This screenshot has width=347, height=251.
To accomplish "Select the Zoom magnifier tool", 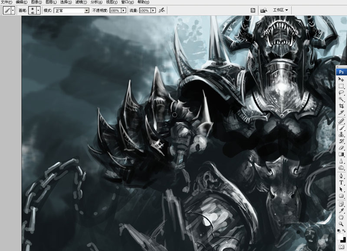I will pyautogui.click(x=341, y=224).
